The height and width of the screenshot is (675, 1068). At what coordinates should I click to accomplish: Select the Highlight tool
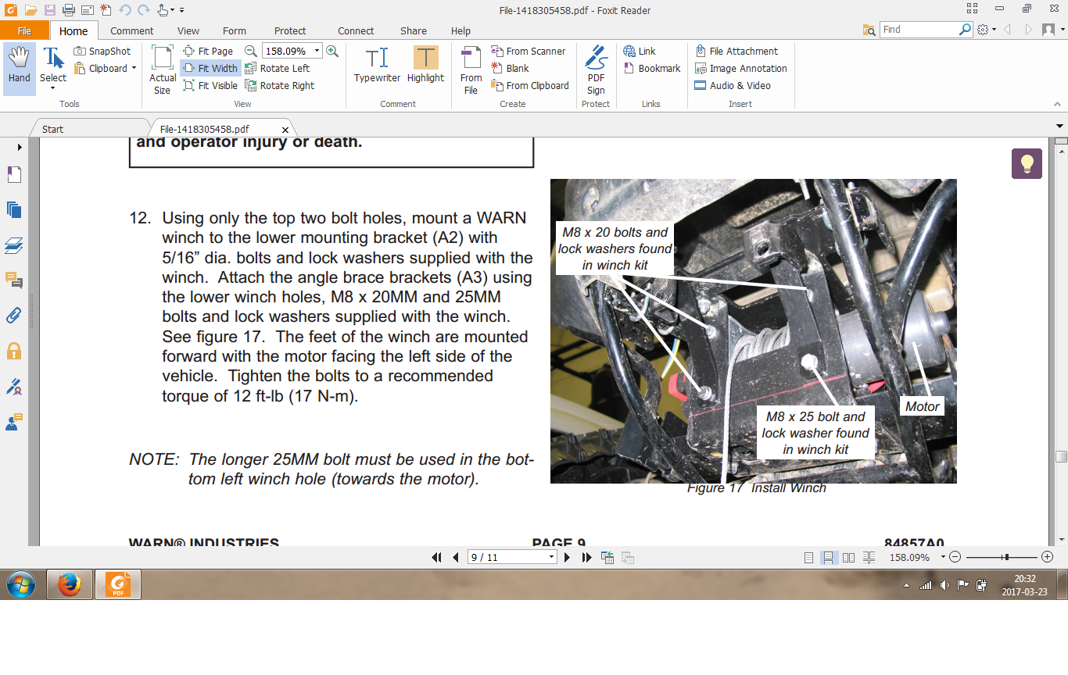[425, 65]
